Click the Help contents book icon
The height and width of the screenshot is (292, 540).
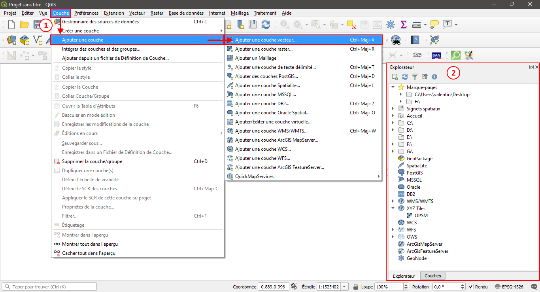point(415,40)
